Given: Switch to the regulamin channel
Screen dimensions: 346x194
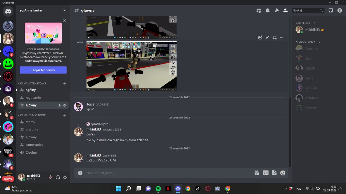Looking at the screenshot, I should coord(33,98).
